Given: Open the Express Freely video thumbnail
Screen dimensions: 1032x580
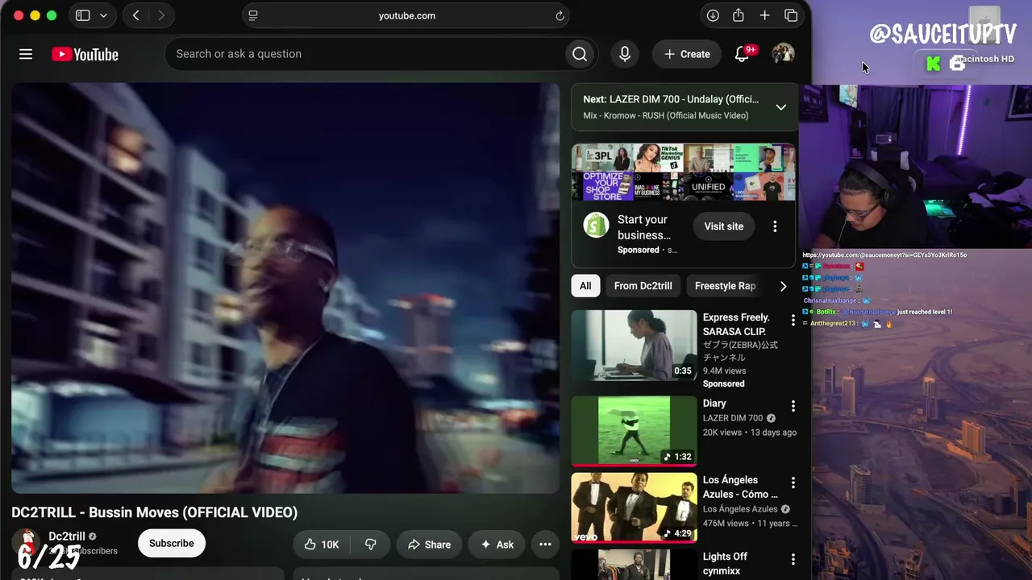Looking at the screenshot, I should [635, 346].
